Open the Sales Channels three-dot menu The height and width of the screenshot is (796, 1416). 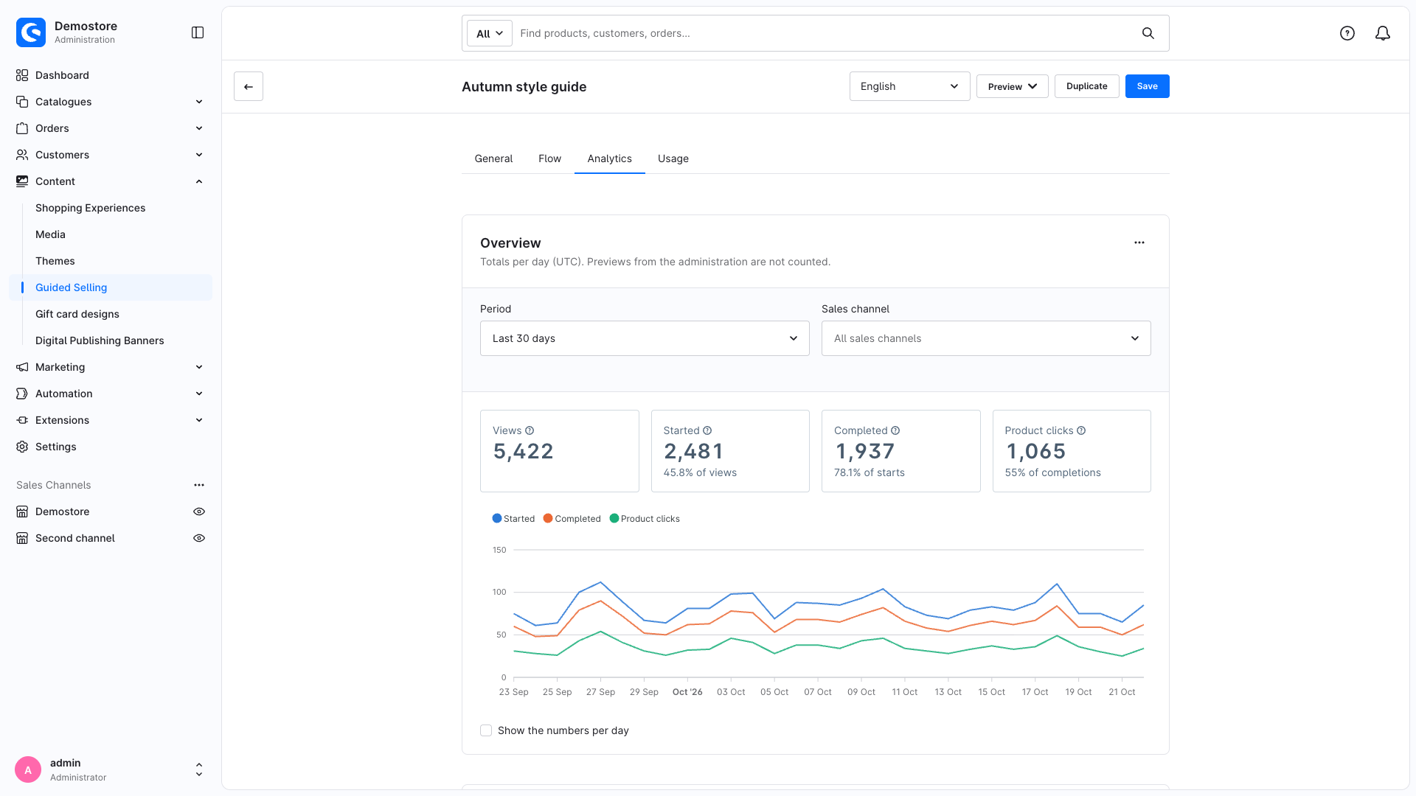tap(199, 485)
